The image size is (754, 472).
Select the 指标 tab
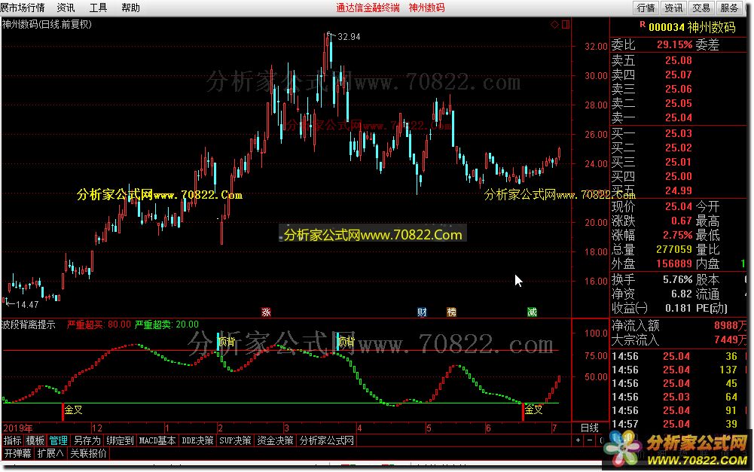13,440
